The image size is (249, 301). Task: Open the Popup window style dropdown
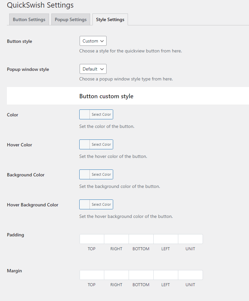pyautogui.click(x=93, y=69)
